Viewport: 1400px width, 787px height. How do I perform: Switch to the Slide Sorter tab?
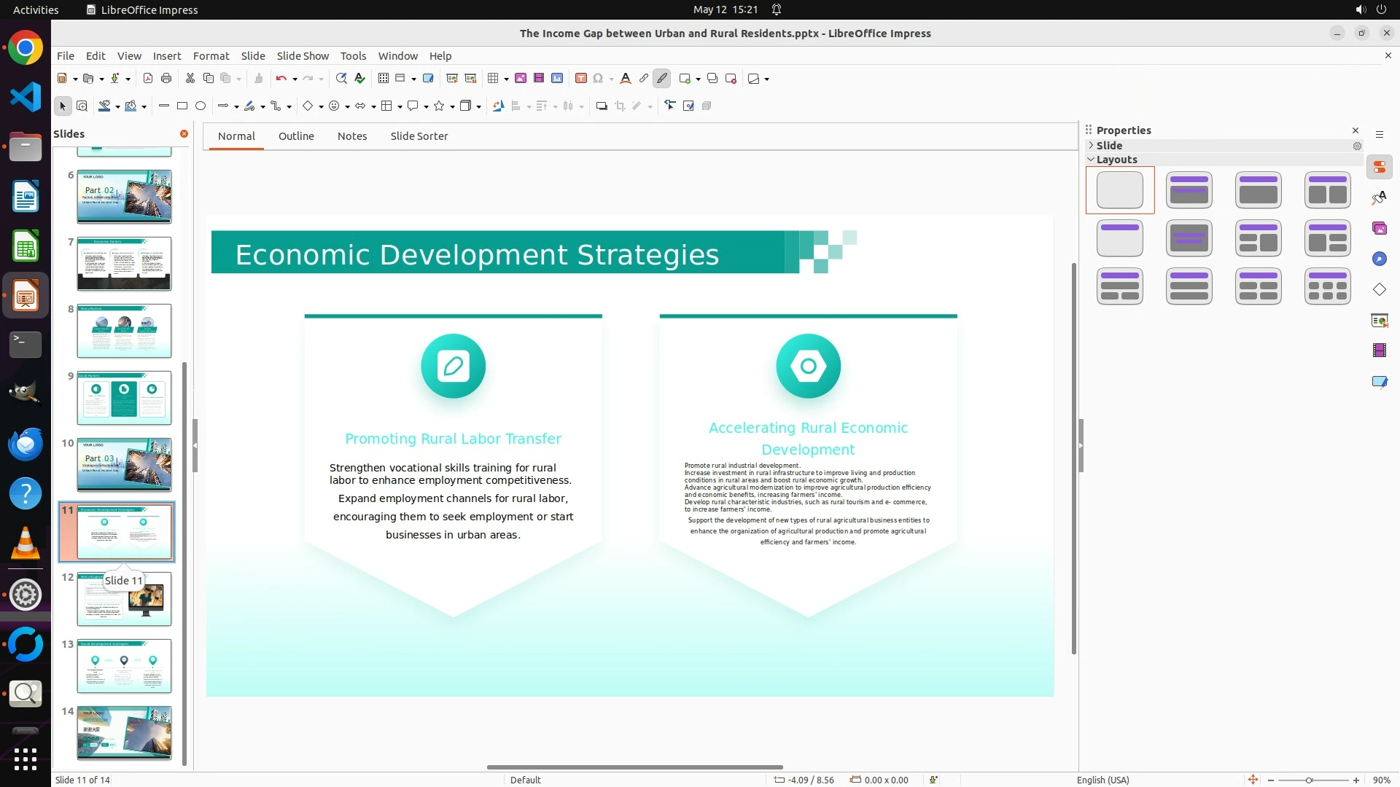pyautogui.click(x=419, y=136)
